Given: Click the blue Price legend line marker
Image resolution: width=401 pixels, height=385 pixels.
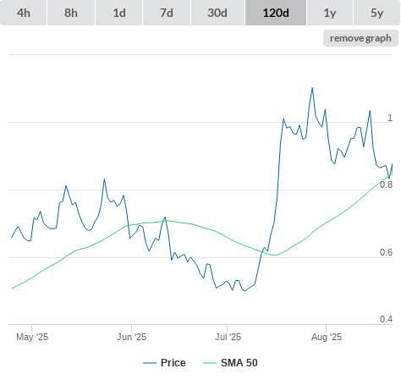Looking at the screenshot, I should click(150, 363).
